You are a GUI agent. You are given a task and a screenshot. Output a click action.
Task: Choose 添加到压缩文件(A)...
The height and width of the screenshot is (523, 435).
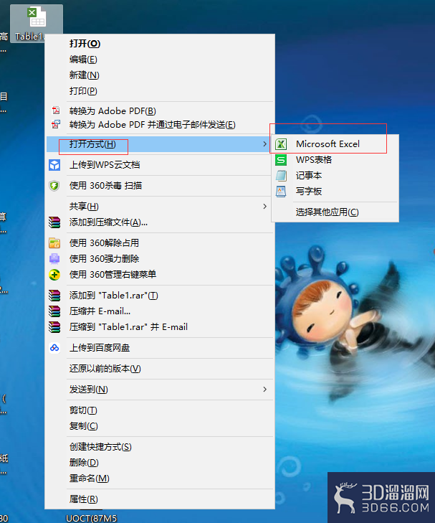click(160, 222)
